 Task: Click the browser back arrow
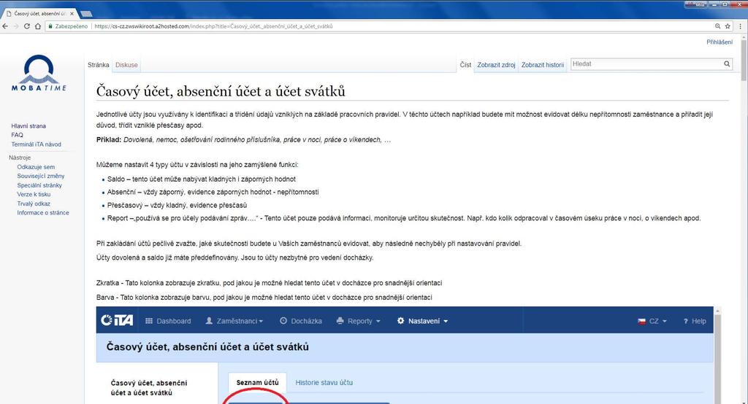coord(5,26)
